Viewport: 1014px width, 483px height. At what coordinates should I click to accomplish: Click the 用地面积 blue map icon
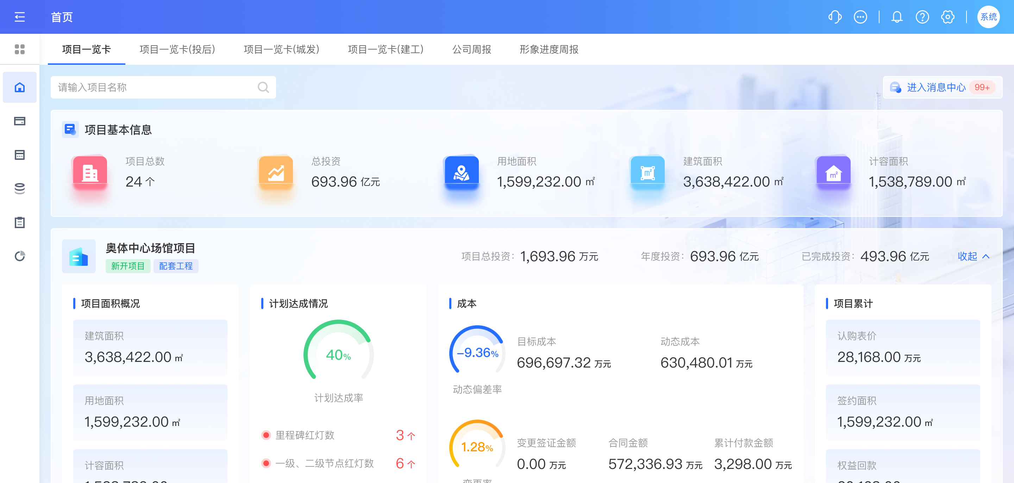[462, 173]
